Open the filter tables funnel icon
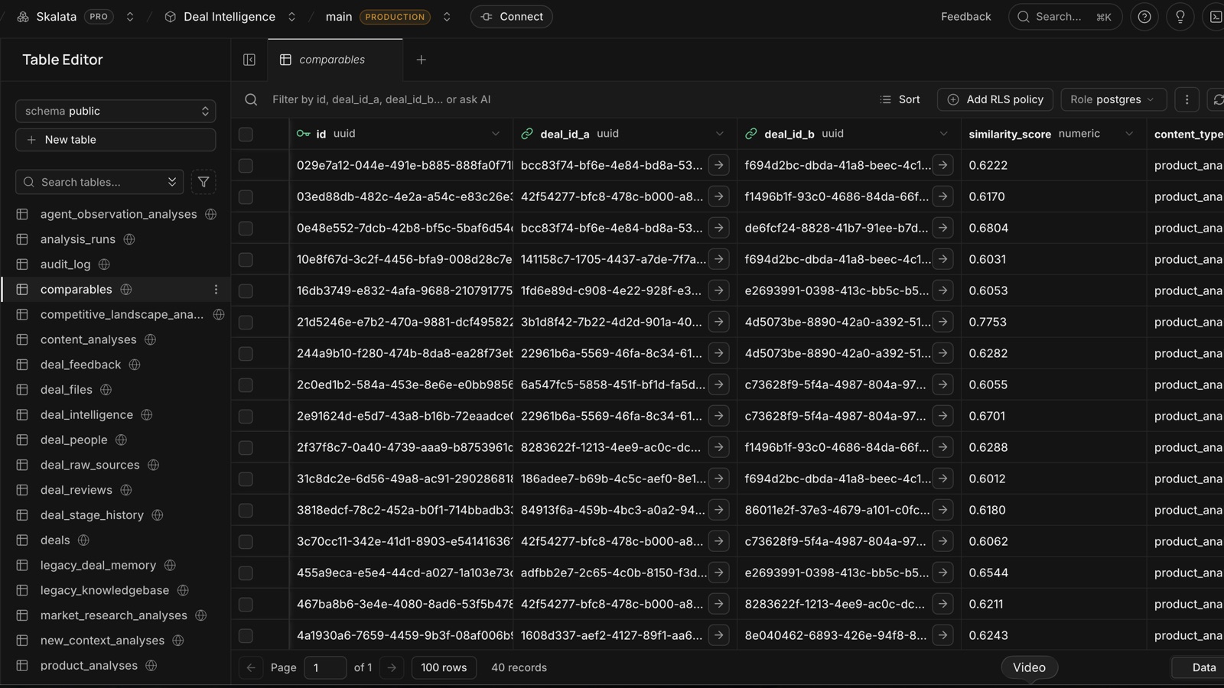 click(x=203, y=182)
